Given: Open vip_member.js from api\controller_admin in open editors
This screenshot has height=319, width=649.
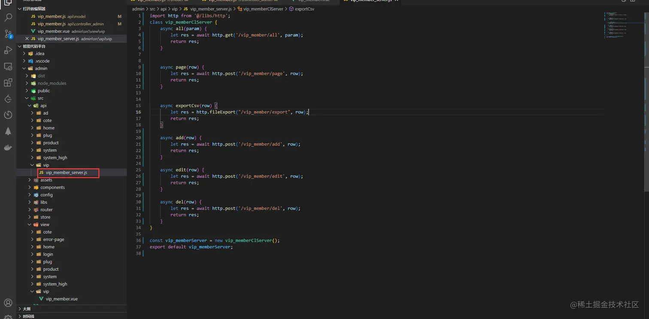Looking at the screenshot, I should 71,24.
